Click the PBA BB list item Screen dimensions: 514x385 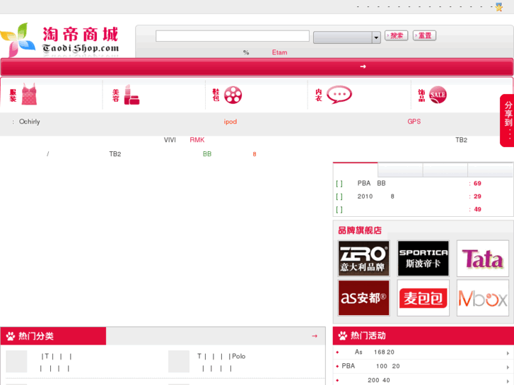click(x=371, y=183)
